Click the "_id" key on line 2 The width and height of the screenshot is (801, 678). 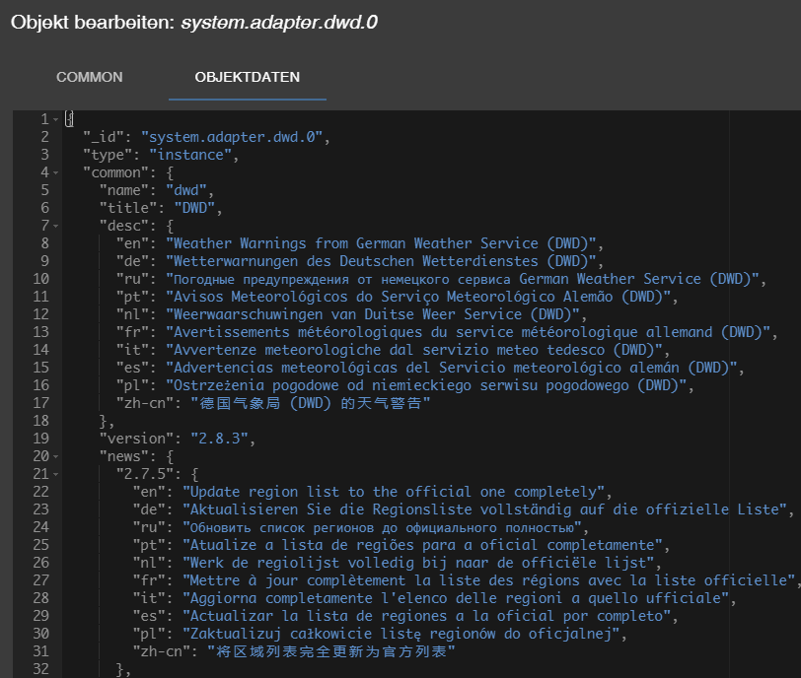[104, 137]
